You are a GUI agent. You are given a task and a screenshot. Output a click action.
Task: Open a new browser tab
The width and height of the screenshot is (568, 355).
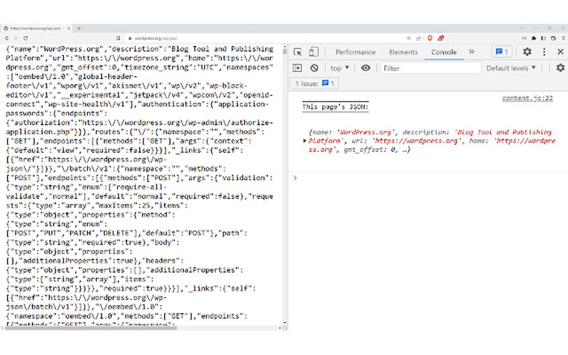point(79,28)
